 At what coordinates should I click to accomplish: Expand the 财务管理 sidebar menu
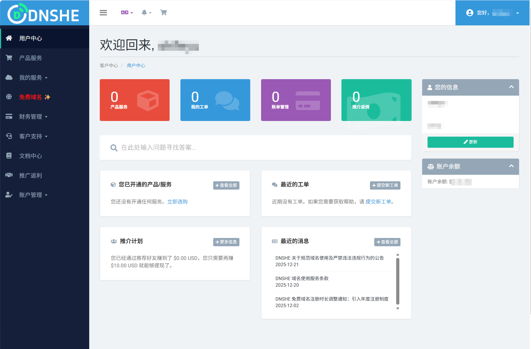(33, 116)
